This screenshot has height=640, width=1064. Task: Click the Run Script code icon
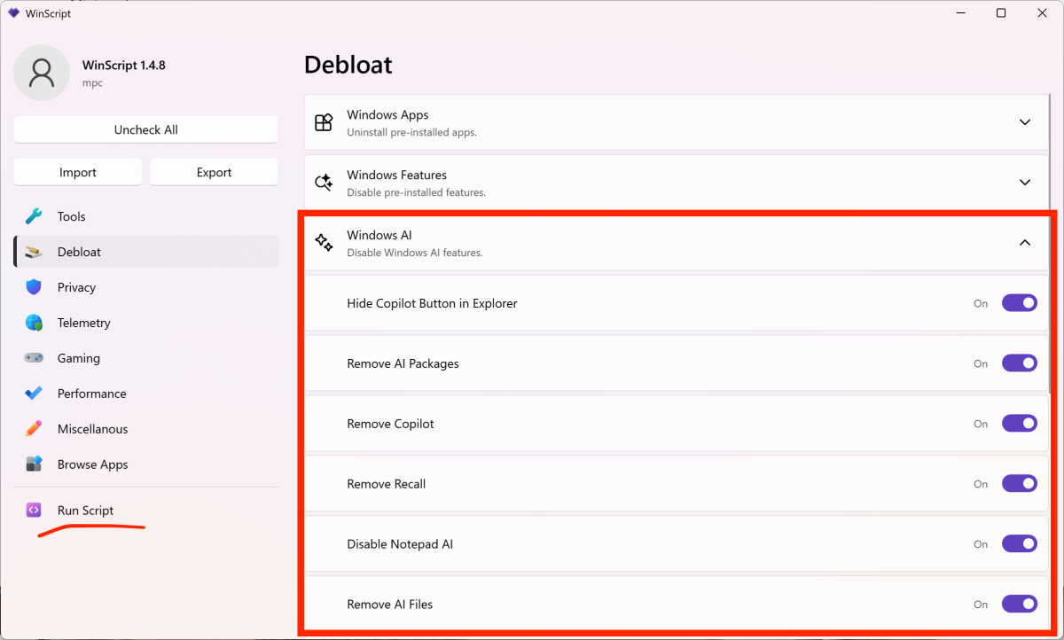pyautogui.click(x=34, y=511)
